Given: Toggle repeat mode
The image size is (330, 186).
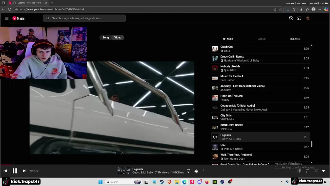Looking at the screenshot, I should (x=308, y=171).
